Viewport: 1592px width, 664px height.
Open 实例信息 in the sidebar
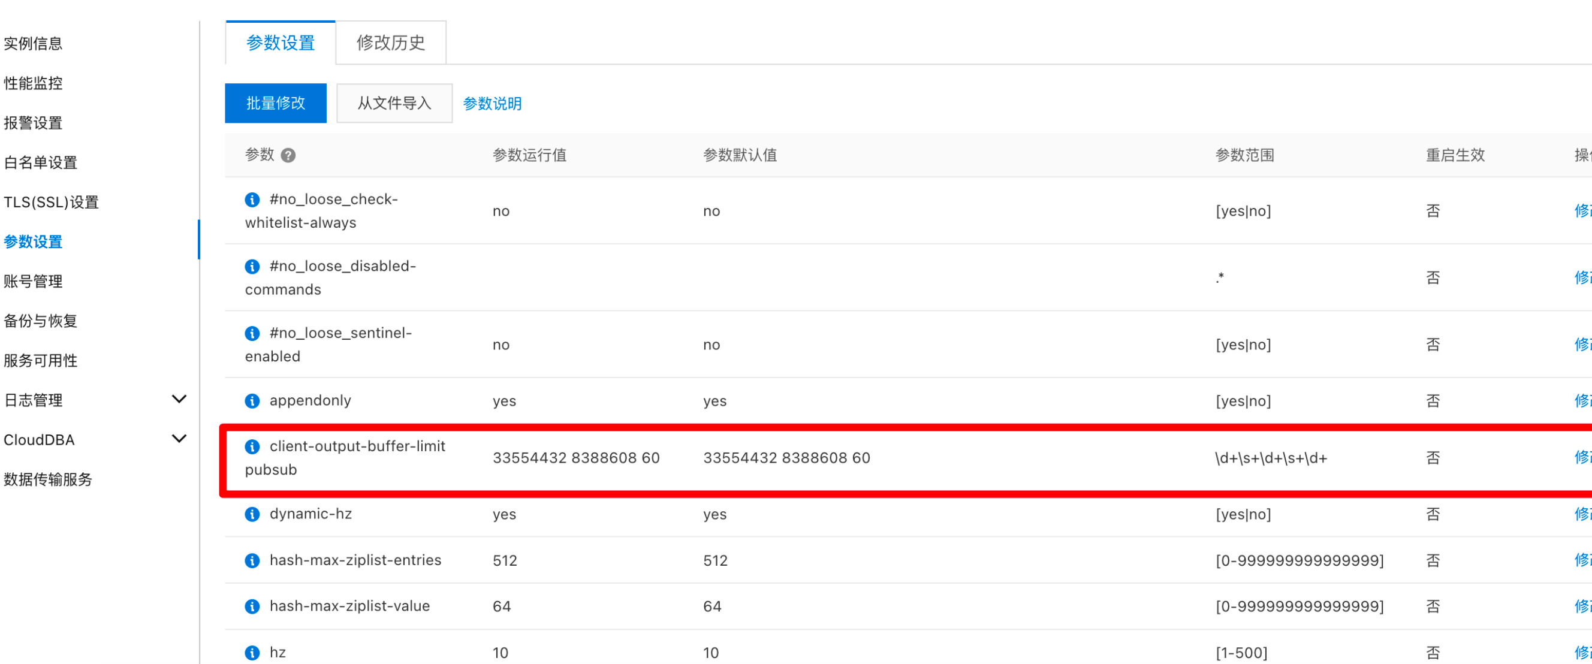[34, 44]
